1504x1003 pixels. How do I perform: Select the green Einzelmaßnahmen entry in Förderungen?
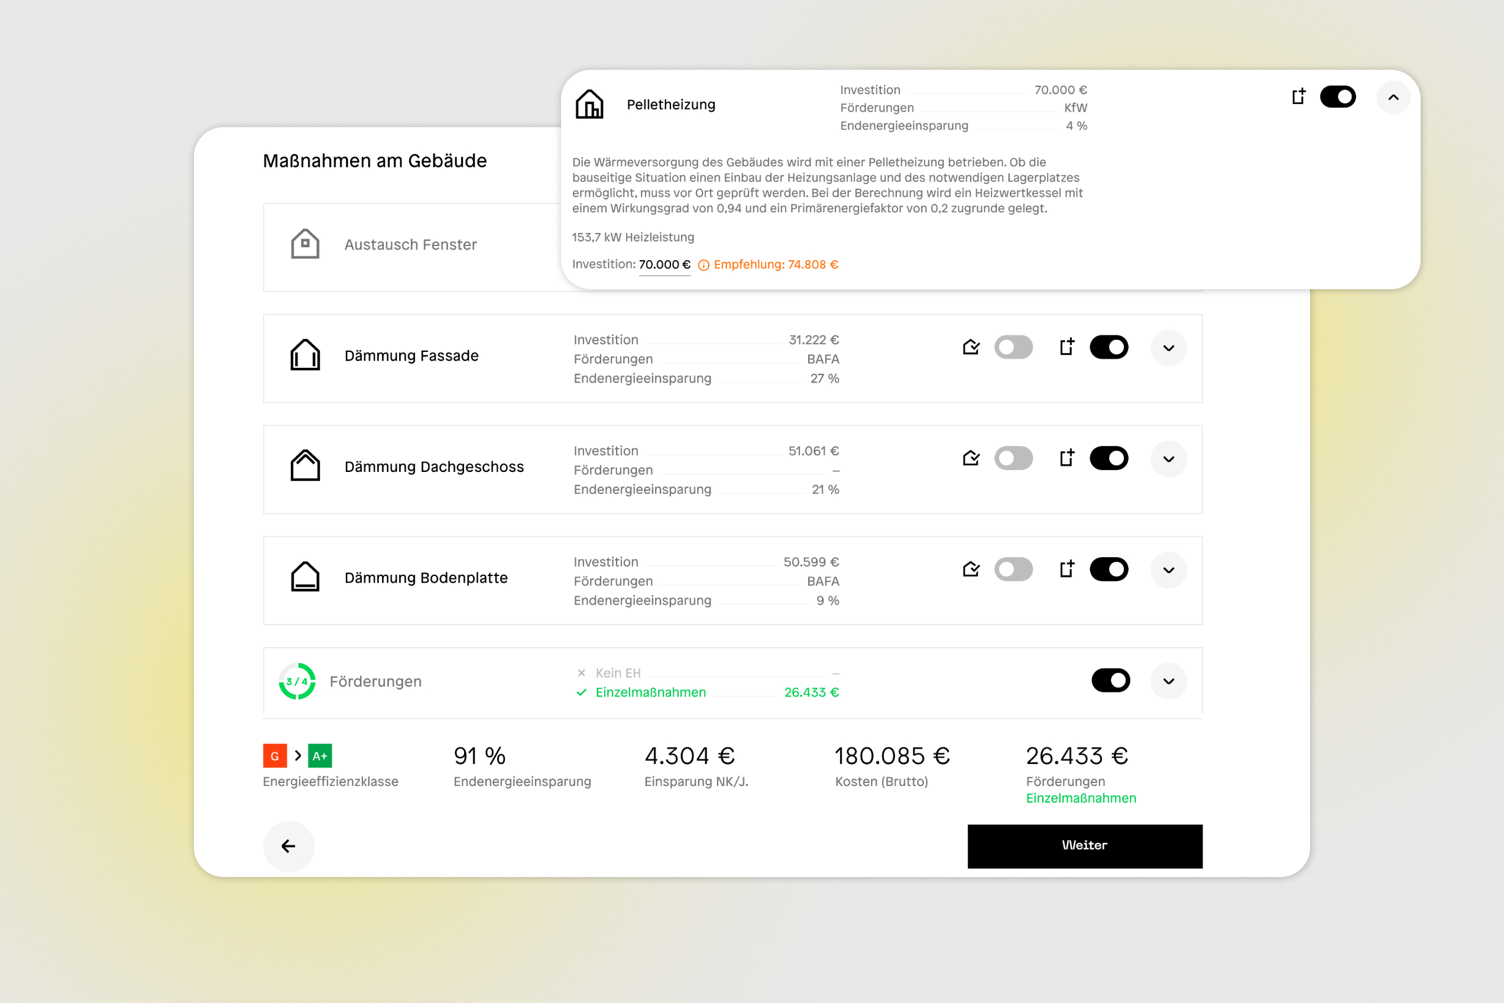pyautogui.click(x=650, y=692)
